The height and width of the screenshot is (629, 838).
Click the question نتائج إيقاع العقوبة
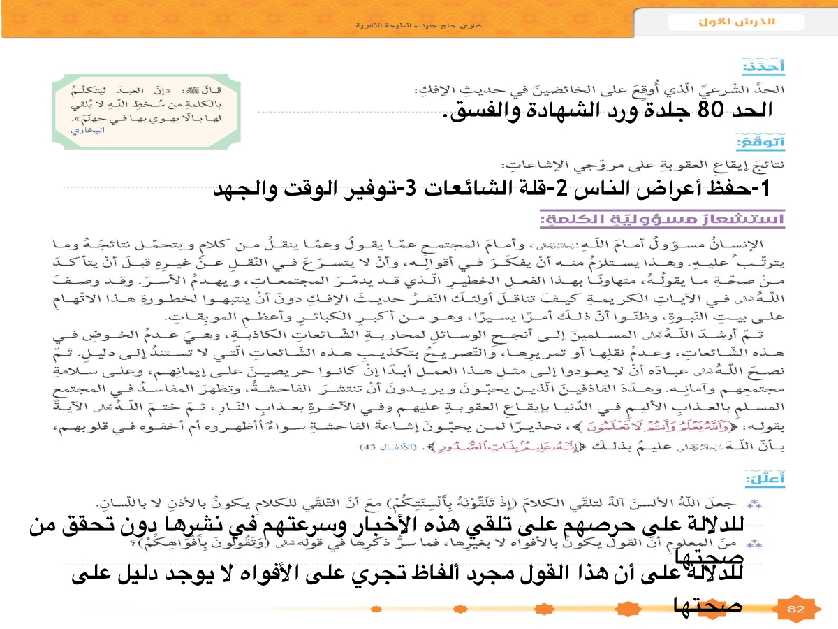pyautogui.click(x=642, y=165)
